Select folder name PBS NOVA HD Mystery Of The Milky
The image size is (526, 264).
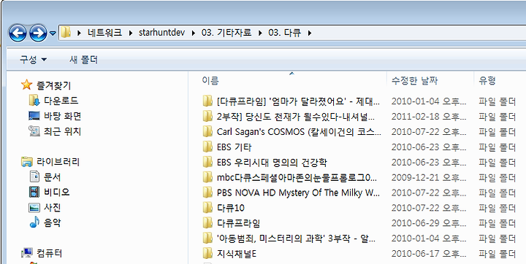298,193
